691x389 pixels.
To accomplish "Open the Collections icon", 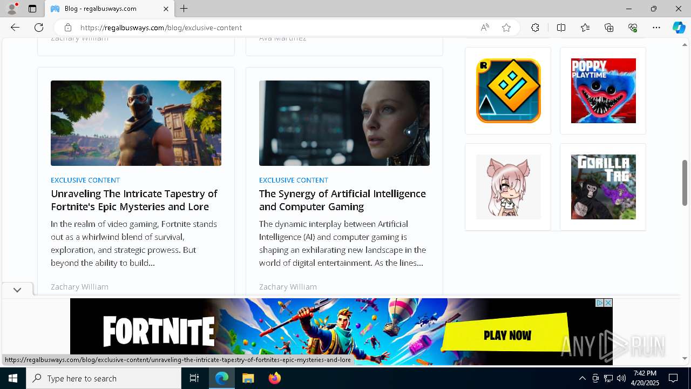I will pos(609,28).
